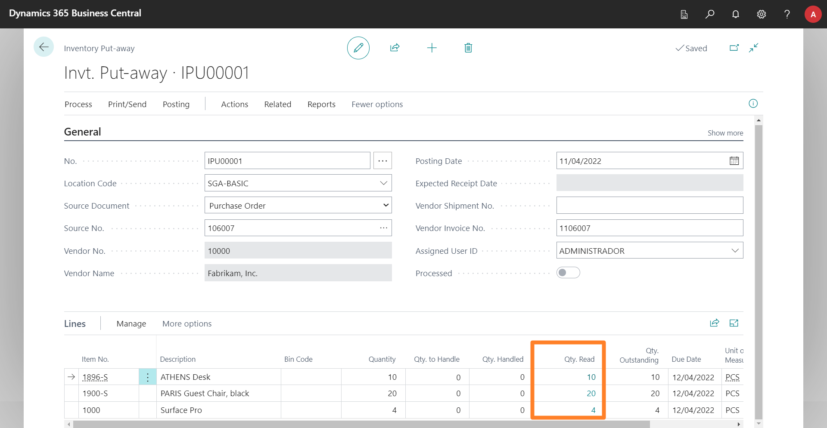The image size is (827, 428).
Task: Open the No. field assist-edit ellipsis
Action: [382, 161]
